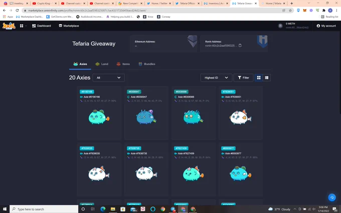Open the Microsoft Store taskbar icon
This screenshot has height=213, width=341.
[123, 209]
